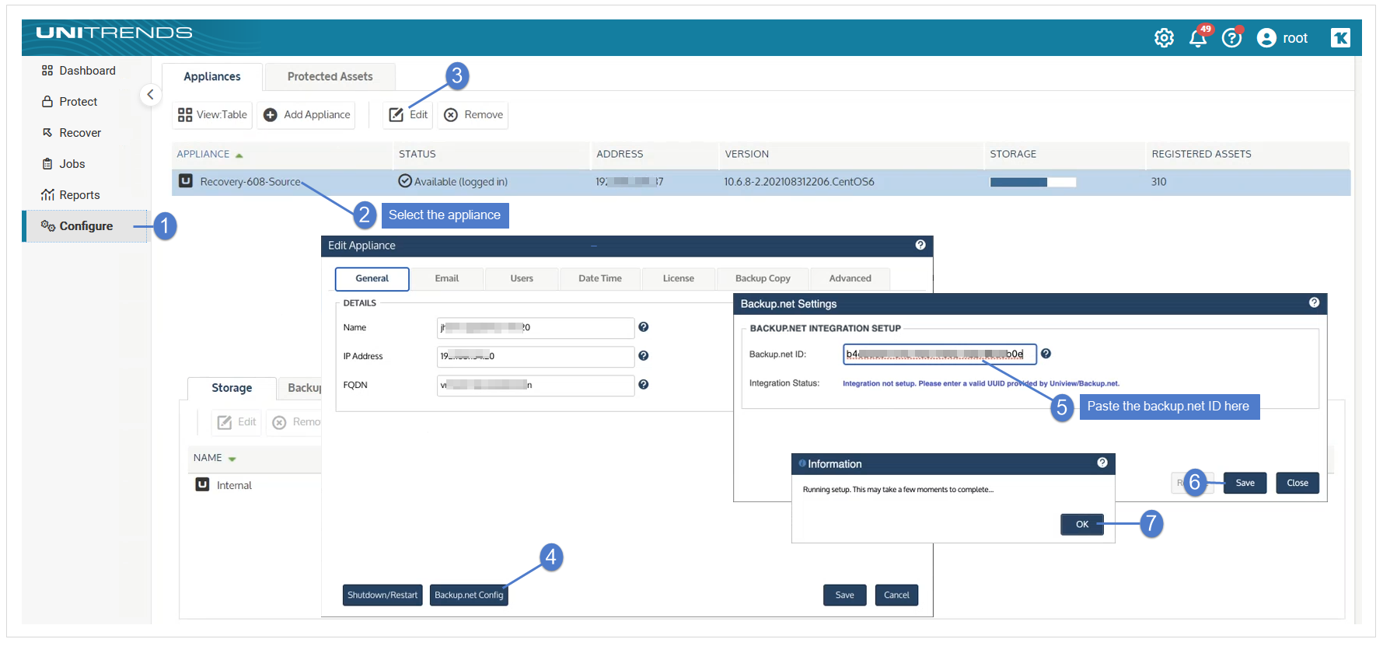
Task: Click Remove in the appliances toolbar
Action: coord(473,115)
